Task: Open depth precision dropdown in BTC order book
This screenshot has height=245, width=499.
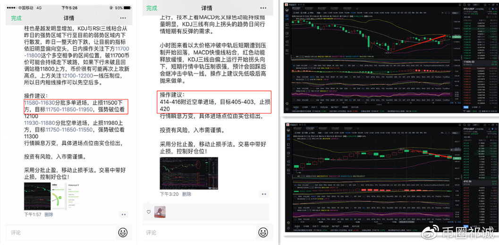Action: [467, 17]
